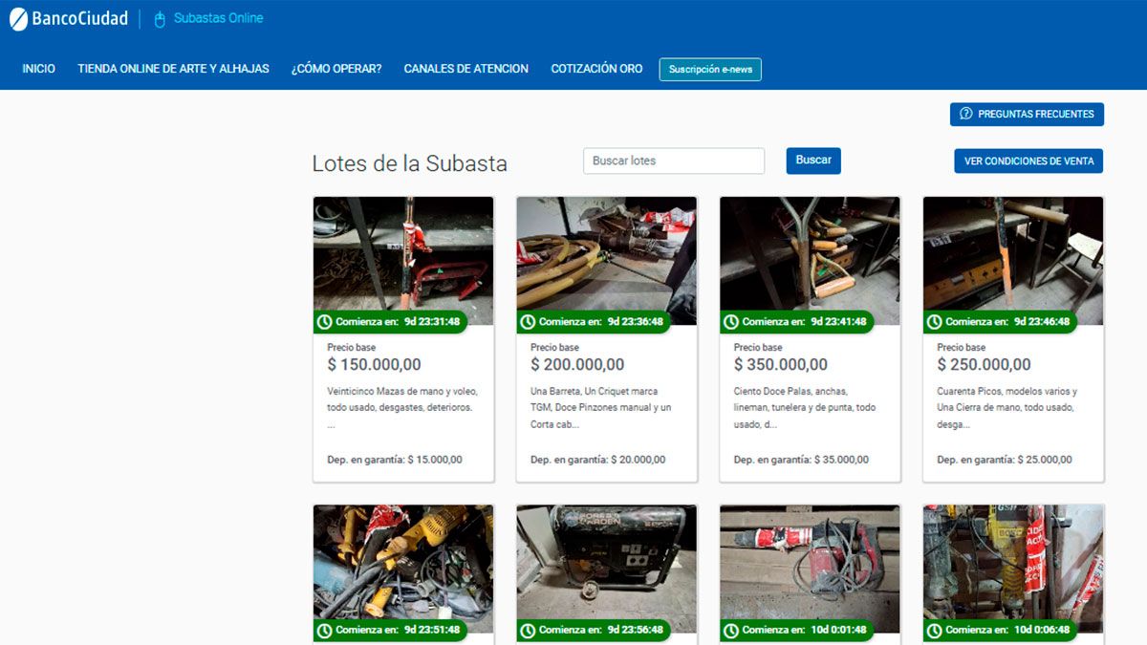Click the BancoCiudad logo icon
1147x645 pixels.
pyautogui.click(x=17, y=17)
